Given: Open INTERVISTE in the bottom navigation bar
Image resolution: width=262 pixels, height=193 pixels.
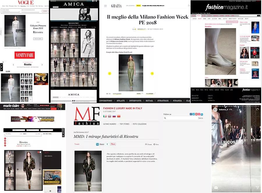Looking at the screenshot, I should click(x=135, y=101).
